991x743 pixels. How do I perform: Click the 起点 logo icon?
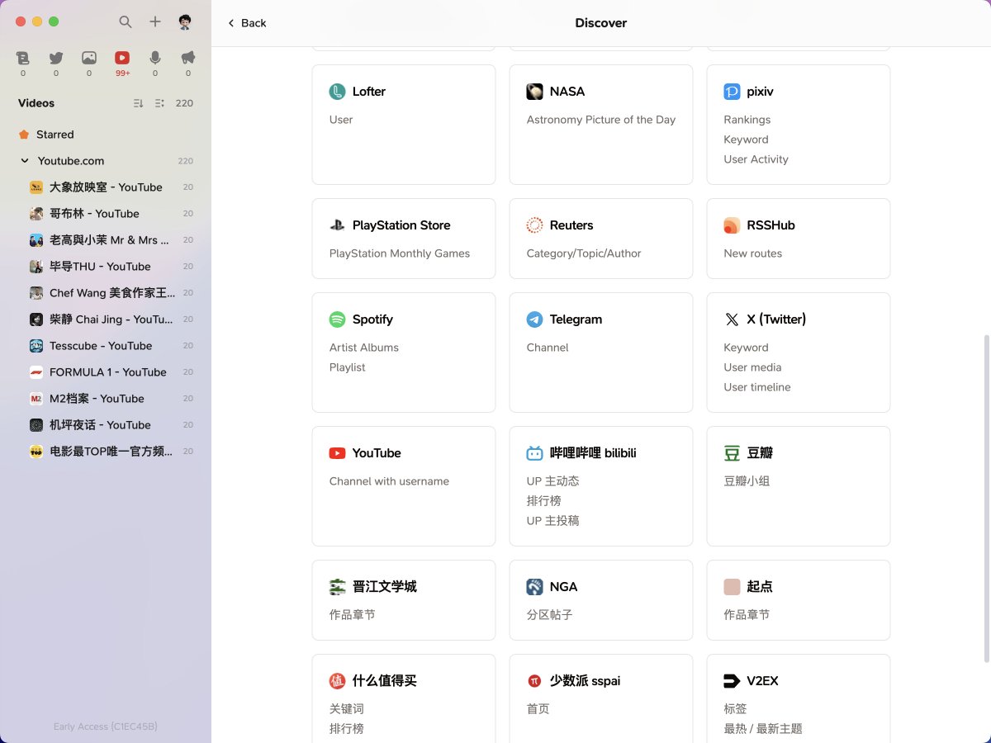[x=732, y=587]
